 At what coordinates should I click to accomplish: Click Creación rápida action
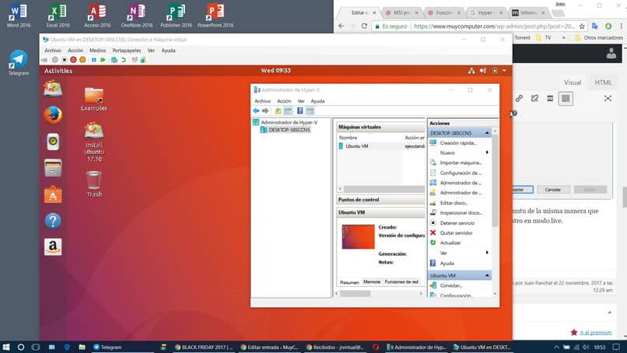tap(458, 143)
